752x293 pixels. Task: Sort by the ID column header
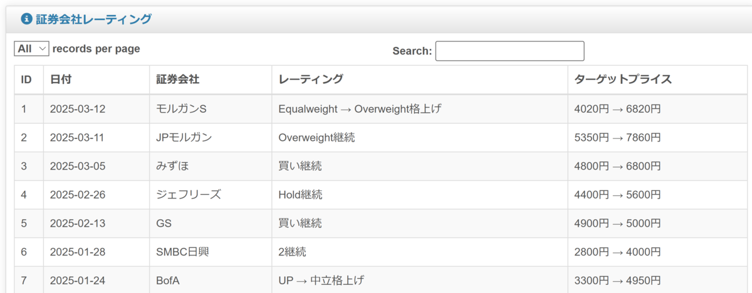pos(29,80)
